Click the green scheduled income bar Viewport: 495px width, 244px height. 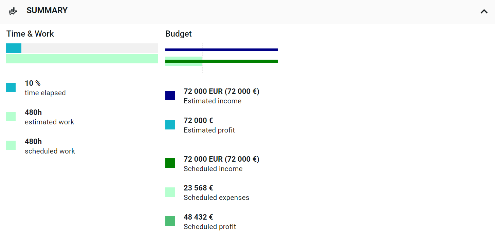221,61
